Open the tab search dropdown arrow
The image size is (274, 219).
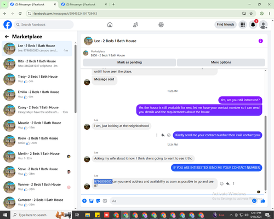pos(4,4)
